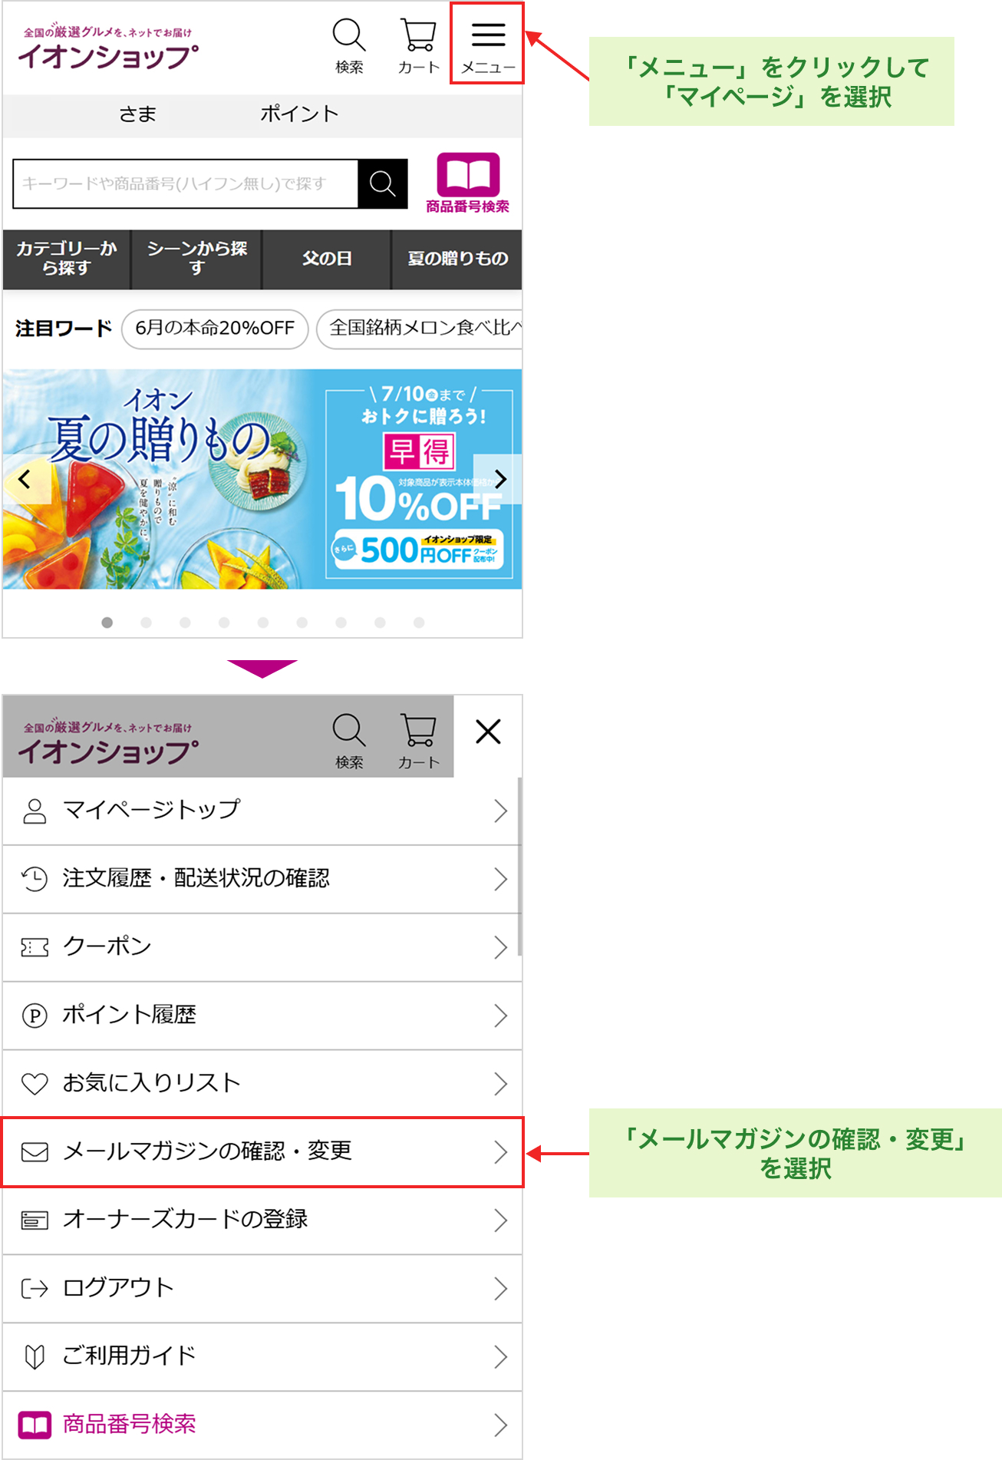The image size is (1002, 1460).
Task: Expand オーナーズカードの登録 row chevron
Action: 500,1221
